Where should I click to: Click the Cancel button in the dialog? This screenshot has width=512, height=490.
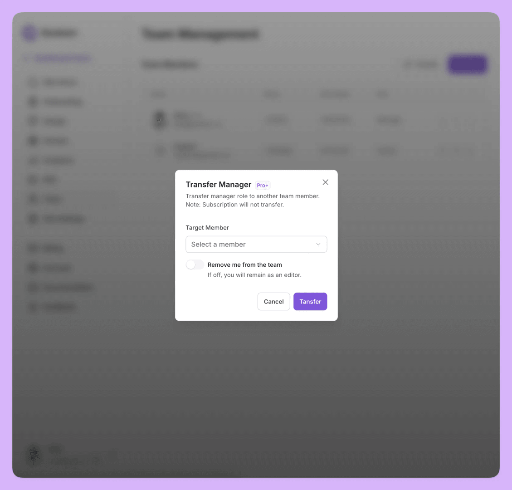point(273,301)
